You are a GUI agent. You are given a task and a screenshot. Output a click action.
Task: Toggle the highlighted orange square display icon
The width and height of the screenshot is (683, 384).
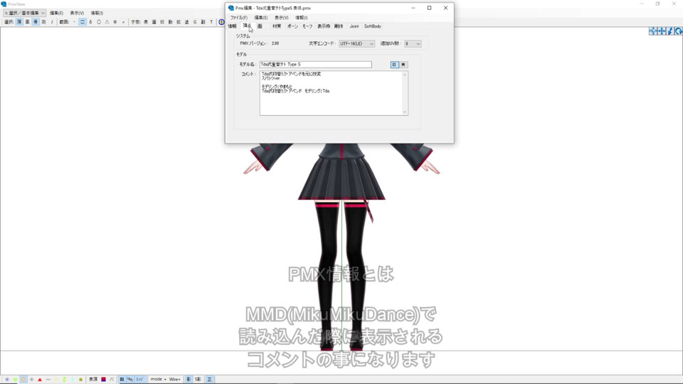pyautogui.click(x=23, y=380)
